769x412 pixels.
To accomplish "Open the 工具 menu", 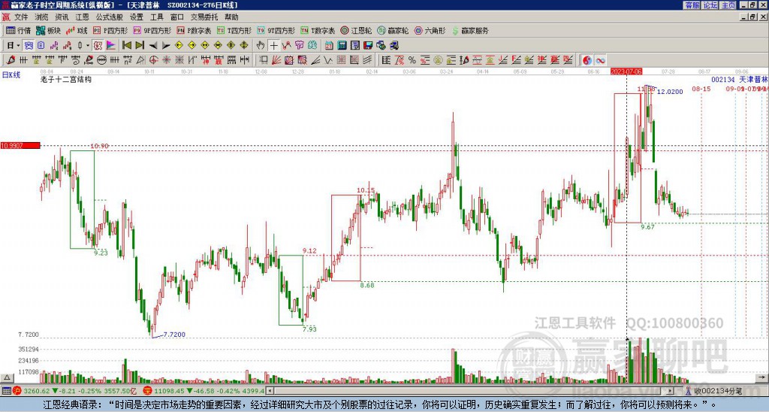I will tap(157, 17).
